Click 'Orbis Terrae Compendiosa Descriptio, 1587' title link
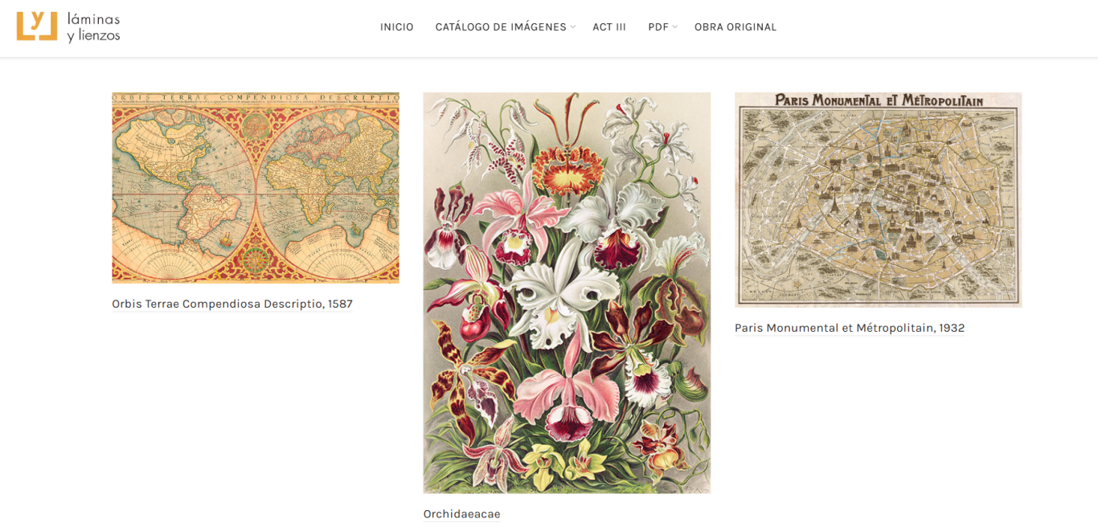 232,304
